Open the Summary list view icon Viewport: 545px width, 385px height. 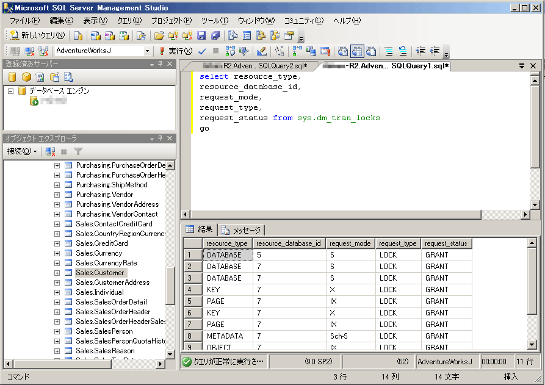[x=247, y=35]
